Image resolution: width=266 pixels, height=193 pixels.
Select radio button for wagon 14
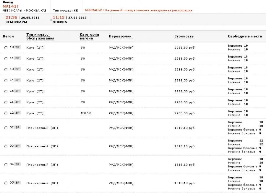tap(6, 80)
